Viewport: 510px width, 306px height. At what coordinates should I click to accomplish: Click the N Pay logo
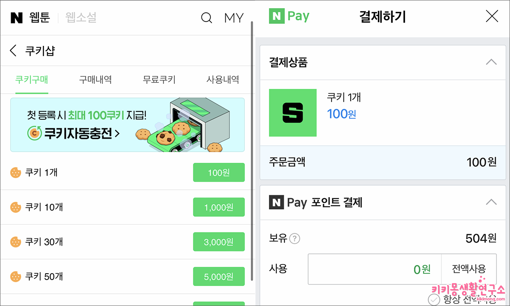point(289,17)
